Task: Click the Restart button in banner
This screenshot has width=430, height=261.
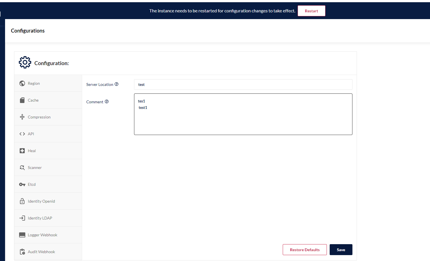Action: pyautogui.click(x=311, y=11)
